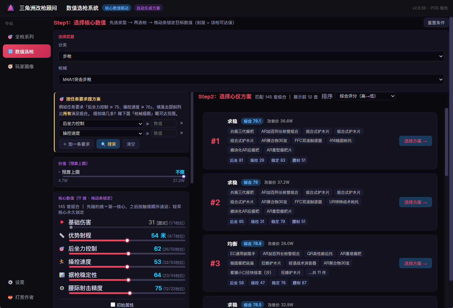Click the 优势射程 slider handle
453x308 pixels.
(127, 240)
